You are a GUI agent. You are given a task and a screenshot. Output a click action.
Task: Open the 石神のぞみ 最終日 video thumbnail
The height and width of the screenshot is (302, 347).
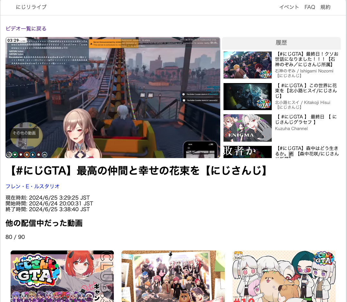coord(247,65)
